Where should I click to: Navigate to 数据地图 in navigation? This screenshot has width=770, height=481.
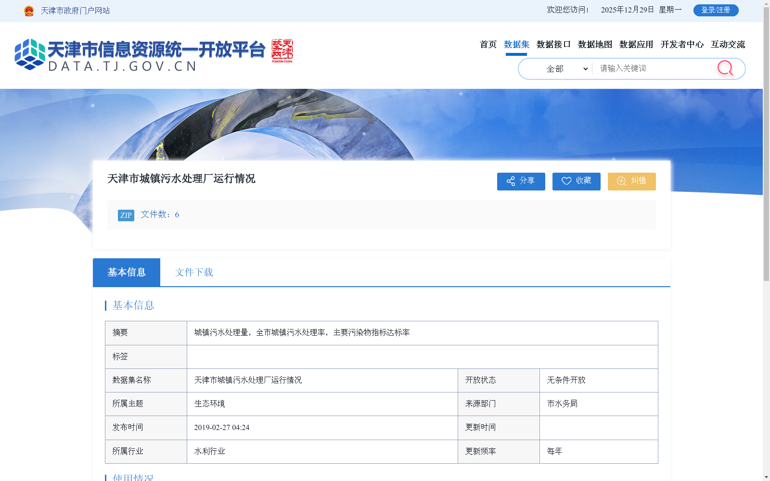click(594, 44)
